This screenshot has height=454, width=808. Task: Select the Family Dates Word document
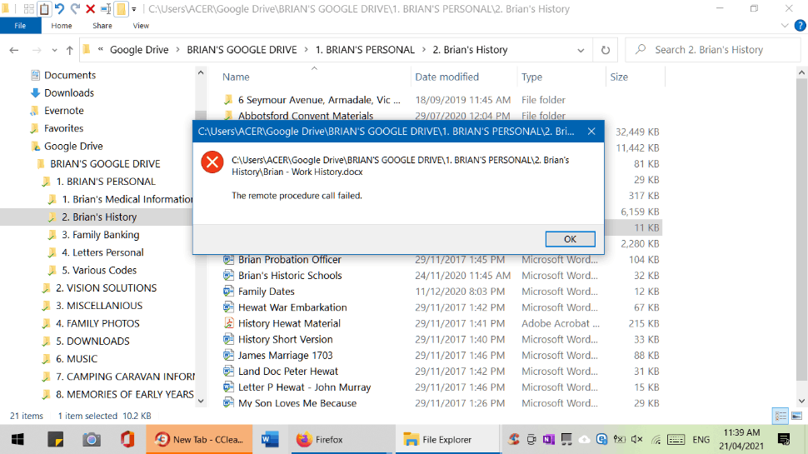point(266,292)
